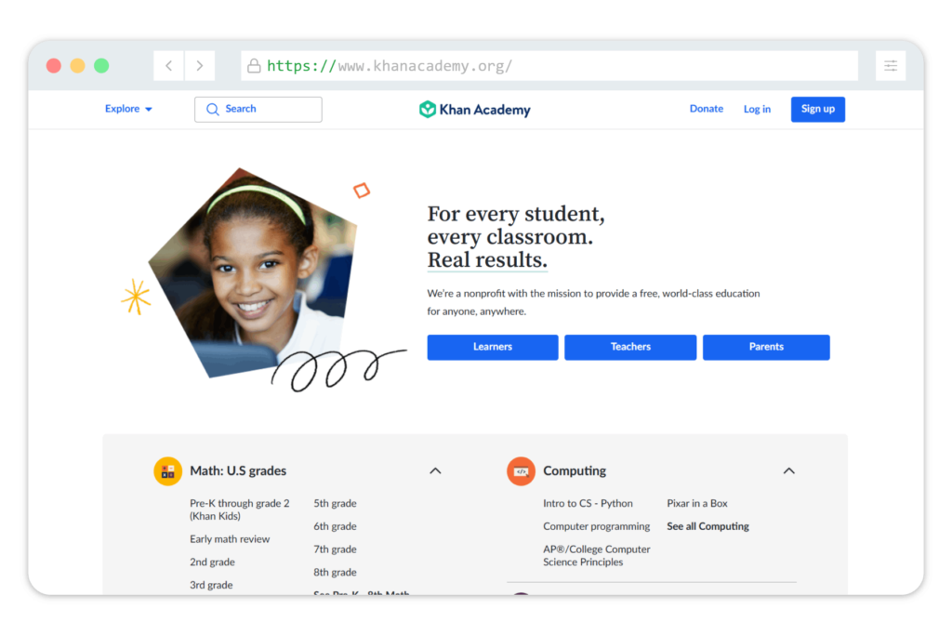Open AP®/College Computer Science Principles
The width and height of the screenshot is (952, 635).
click(596, 556)
